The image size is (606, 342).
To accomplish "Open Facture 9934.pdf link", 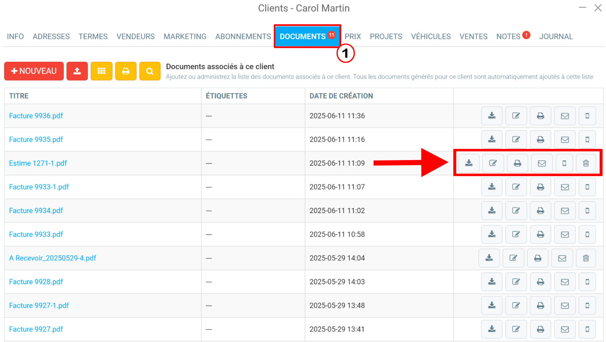I will 36,211.
